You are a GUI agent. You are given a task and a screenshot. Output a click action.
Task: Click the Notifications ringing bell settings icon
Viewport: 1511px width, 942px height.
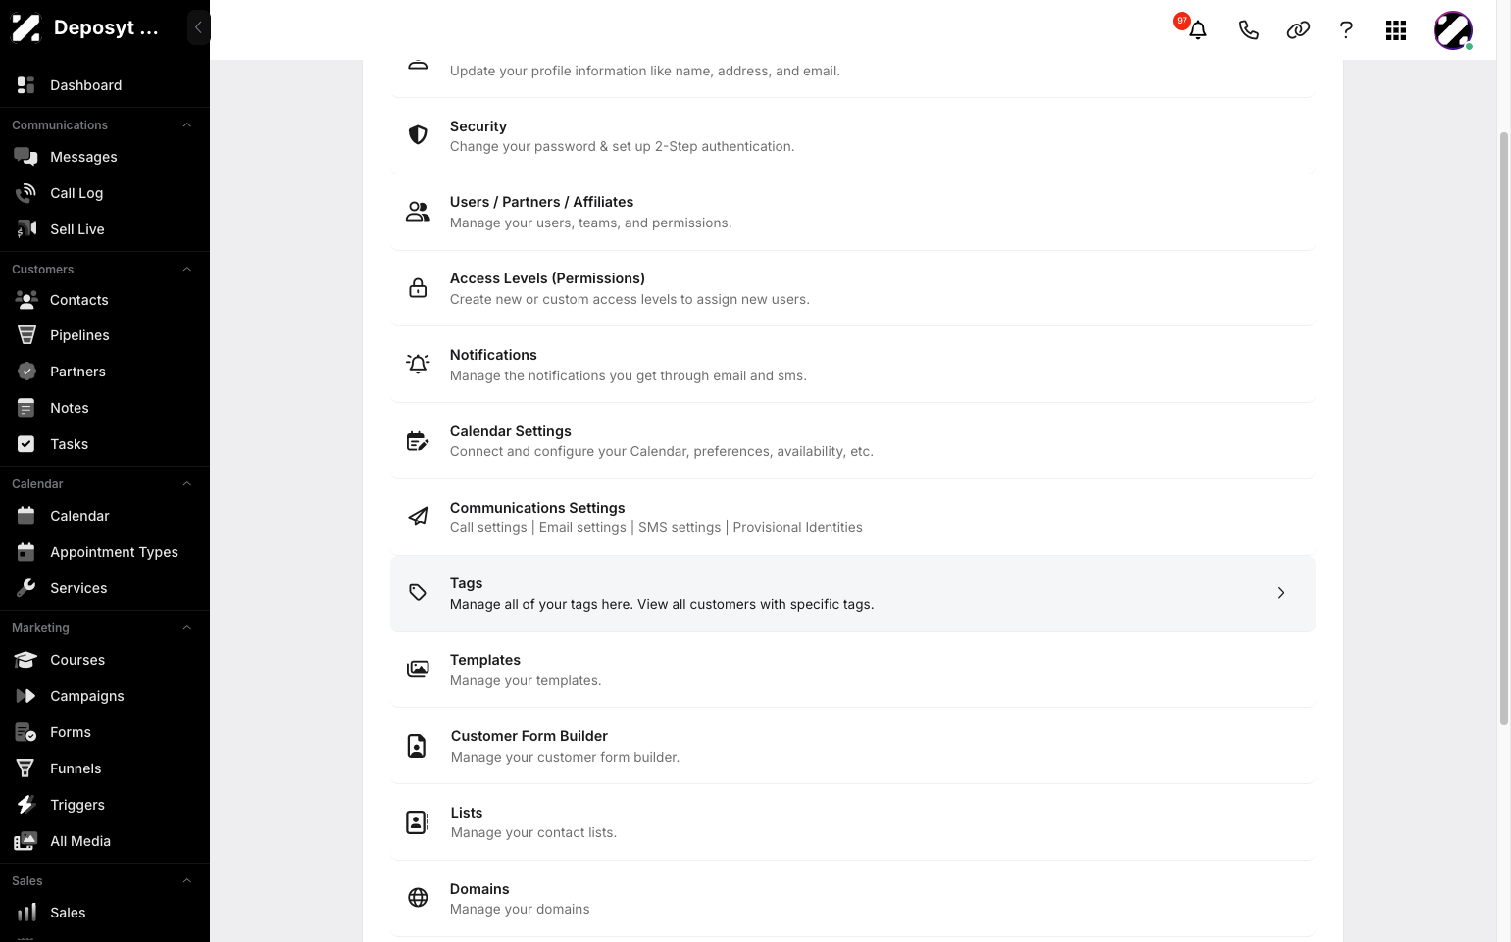[x=418, y=364]
